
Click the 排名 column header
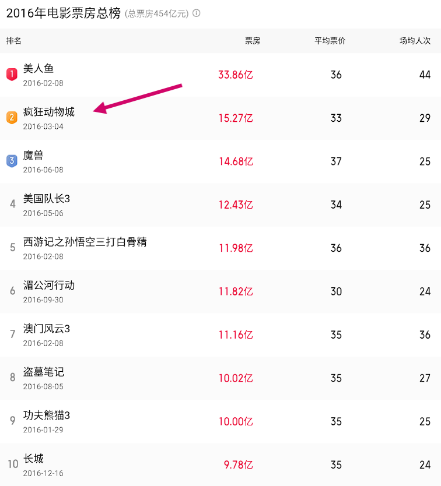(13, 41)
